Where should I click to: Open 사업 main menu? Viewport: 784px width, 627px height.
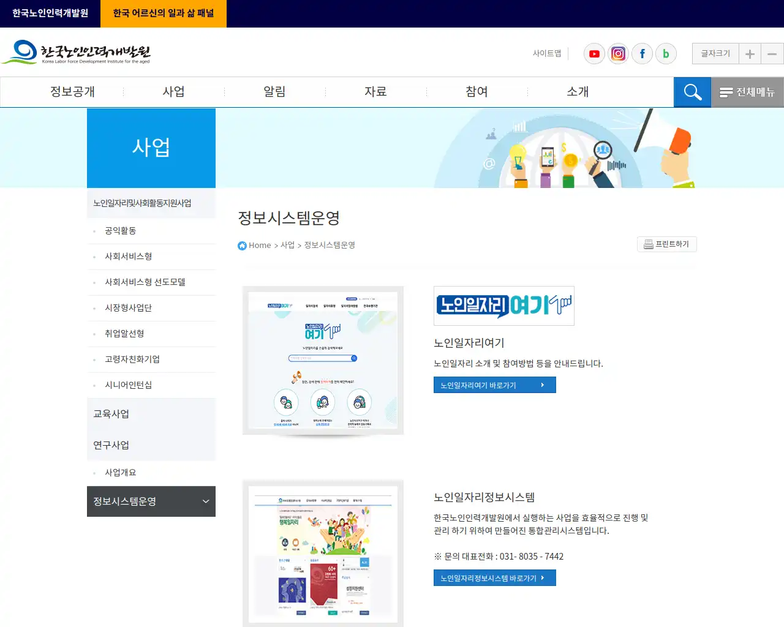[173, 92]
